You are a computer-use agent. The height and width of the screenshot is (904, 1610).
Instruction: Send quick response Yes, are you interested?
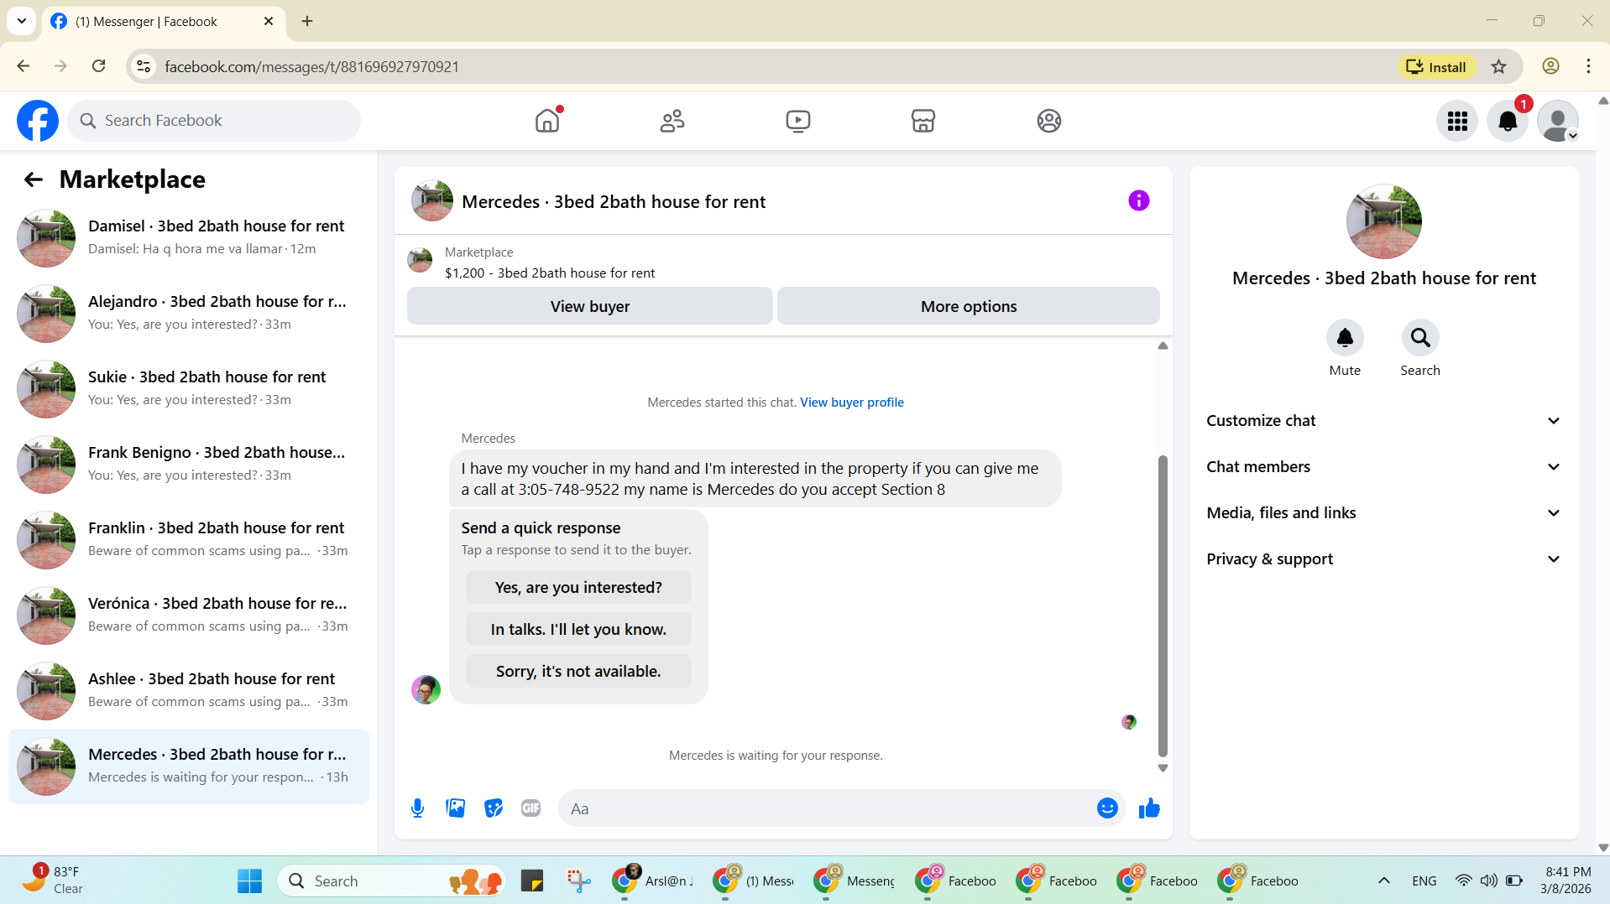tap(578, 588)
